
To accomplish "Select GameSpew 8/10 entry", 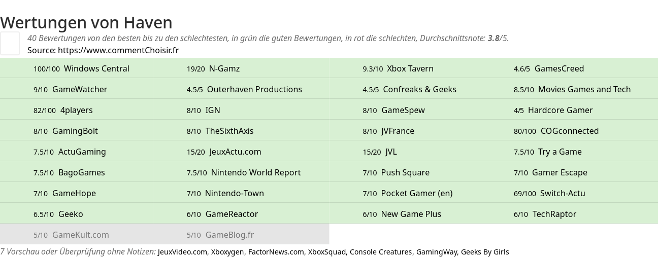I will coord(393,110).
